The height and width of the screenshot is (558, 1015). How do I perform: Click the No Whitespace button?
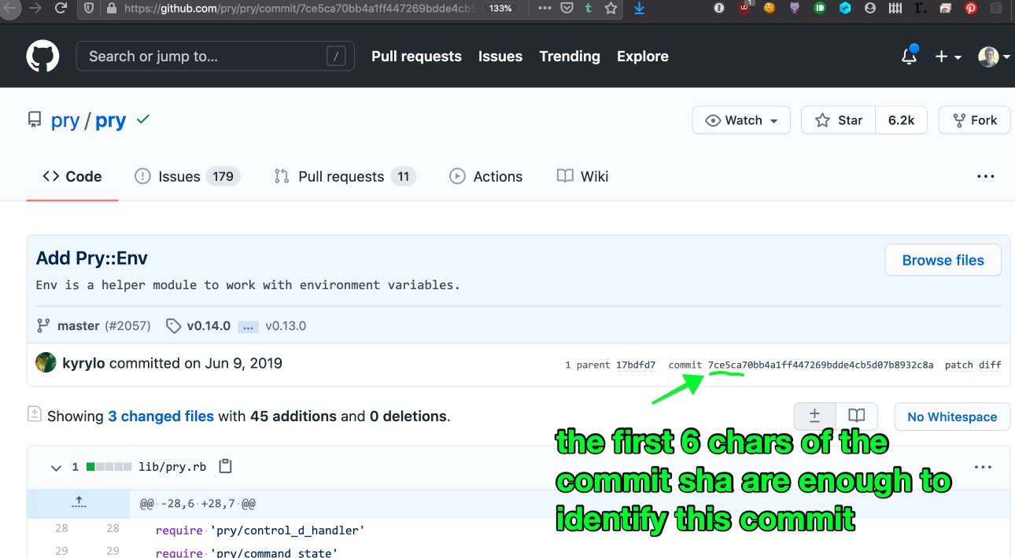(952, 417)
